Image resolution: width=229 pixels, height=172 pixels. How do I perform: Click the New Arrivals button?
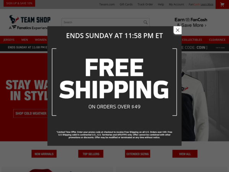44,154
